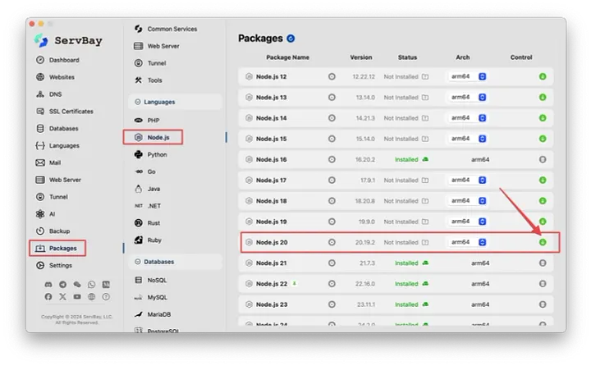Select Python in the languages list

pyautogui.click(x=157, y=154)
